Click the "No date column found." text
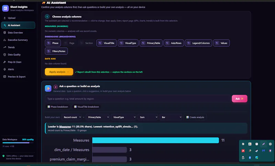The image size is (275, 166). [x=56, y=63]
